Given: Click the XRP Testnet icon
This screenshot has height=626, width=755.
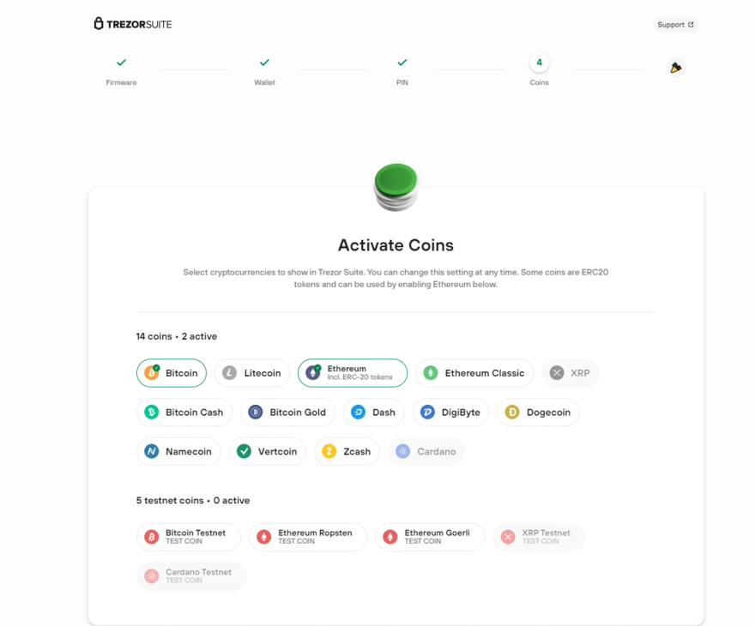Looking at the screenshot, I should [x=508, y=537].
